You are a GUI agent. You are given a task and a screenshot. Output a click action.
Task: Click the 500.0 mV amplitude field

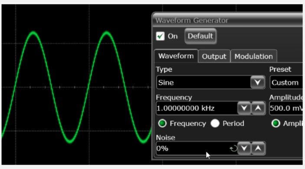coord(286,108)
